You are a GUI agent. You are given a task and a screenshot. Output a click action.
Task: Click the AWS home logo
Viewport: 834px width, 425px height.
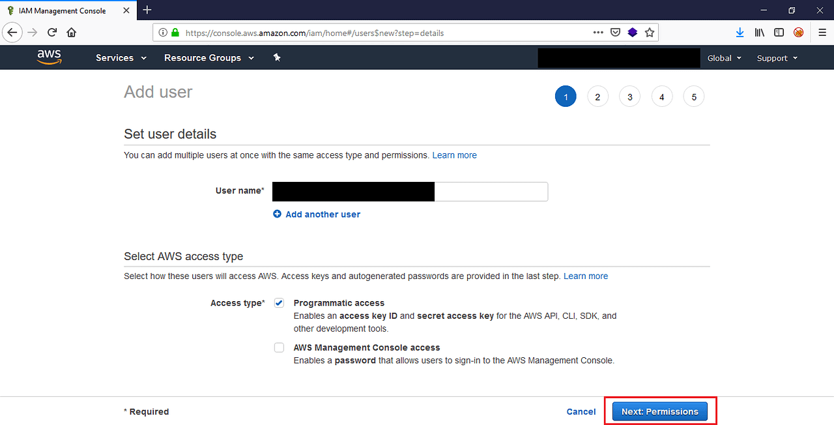49,57
